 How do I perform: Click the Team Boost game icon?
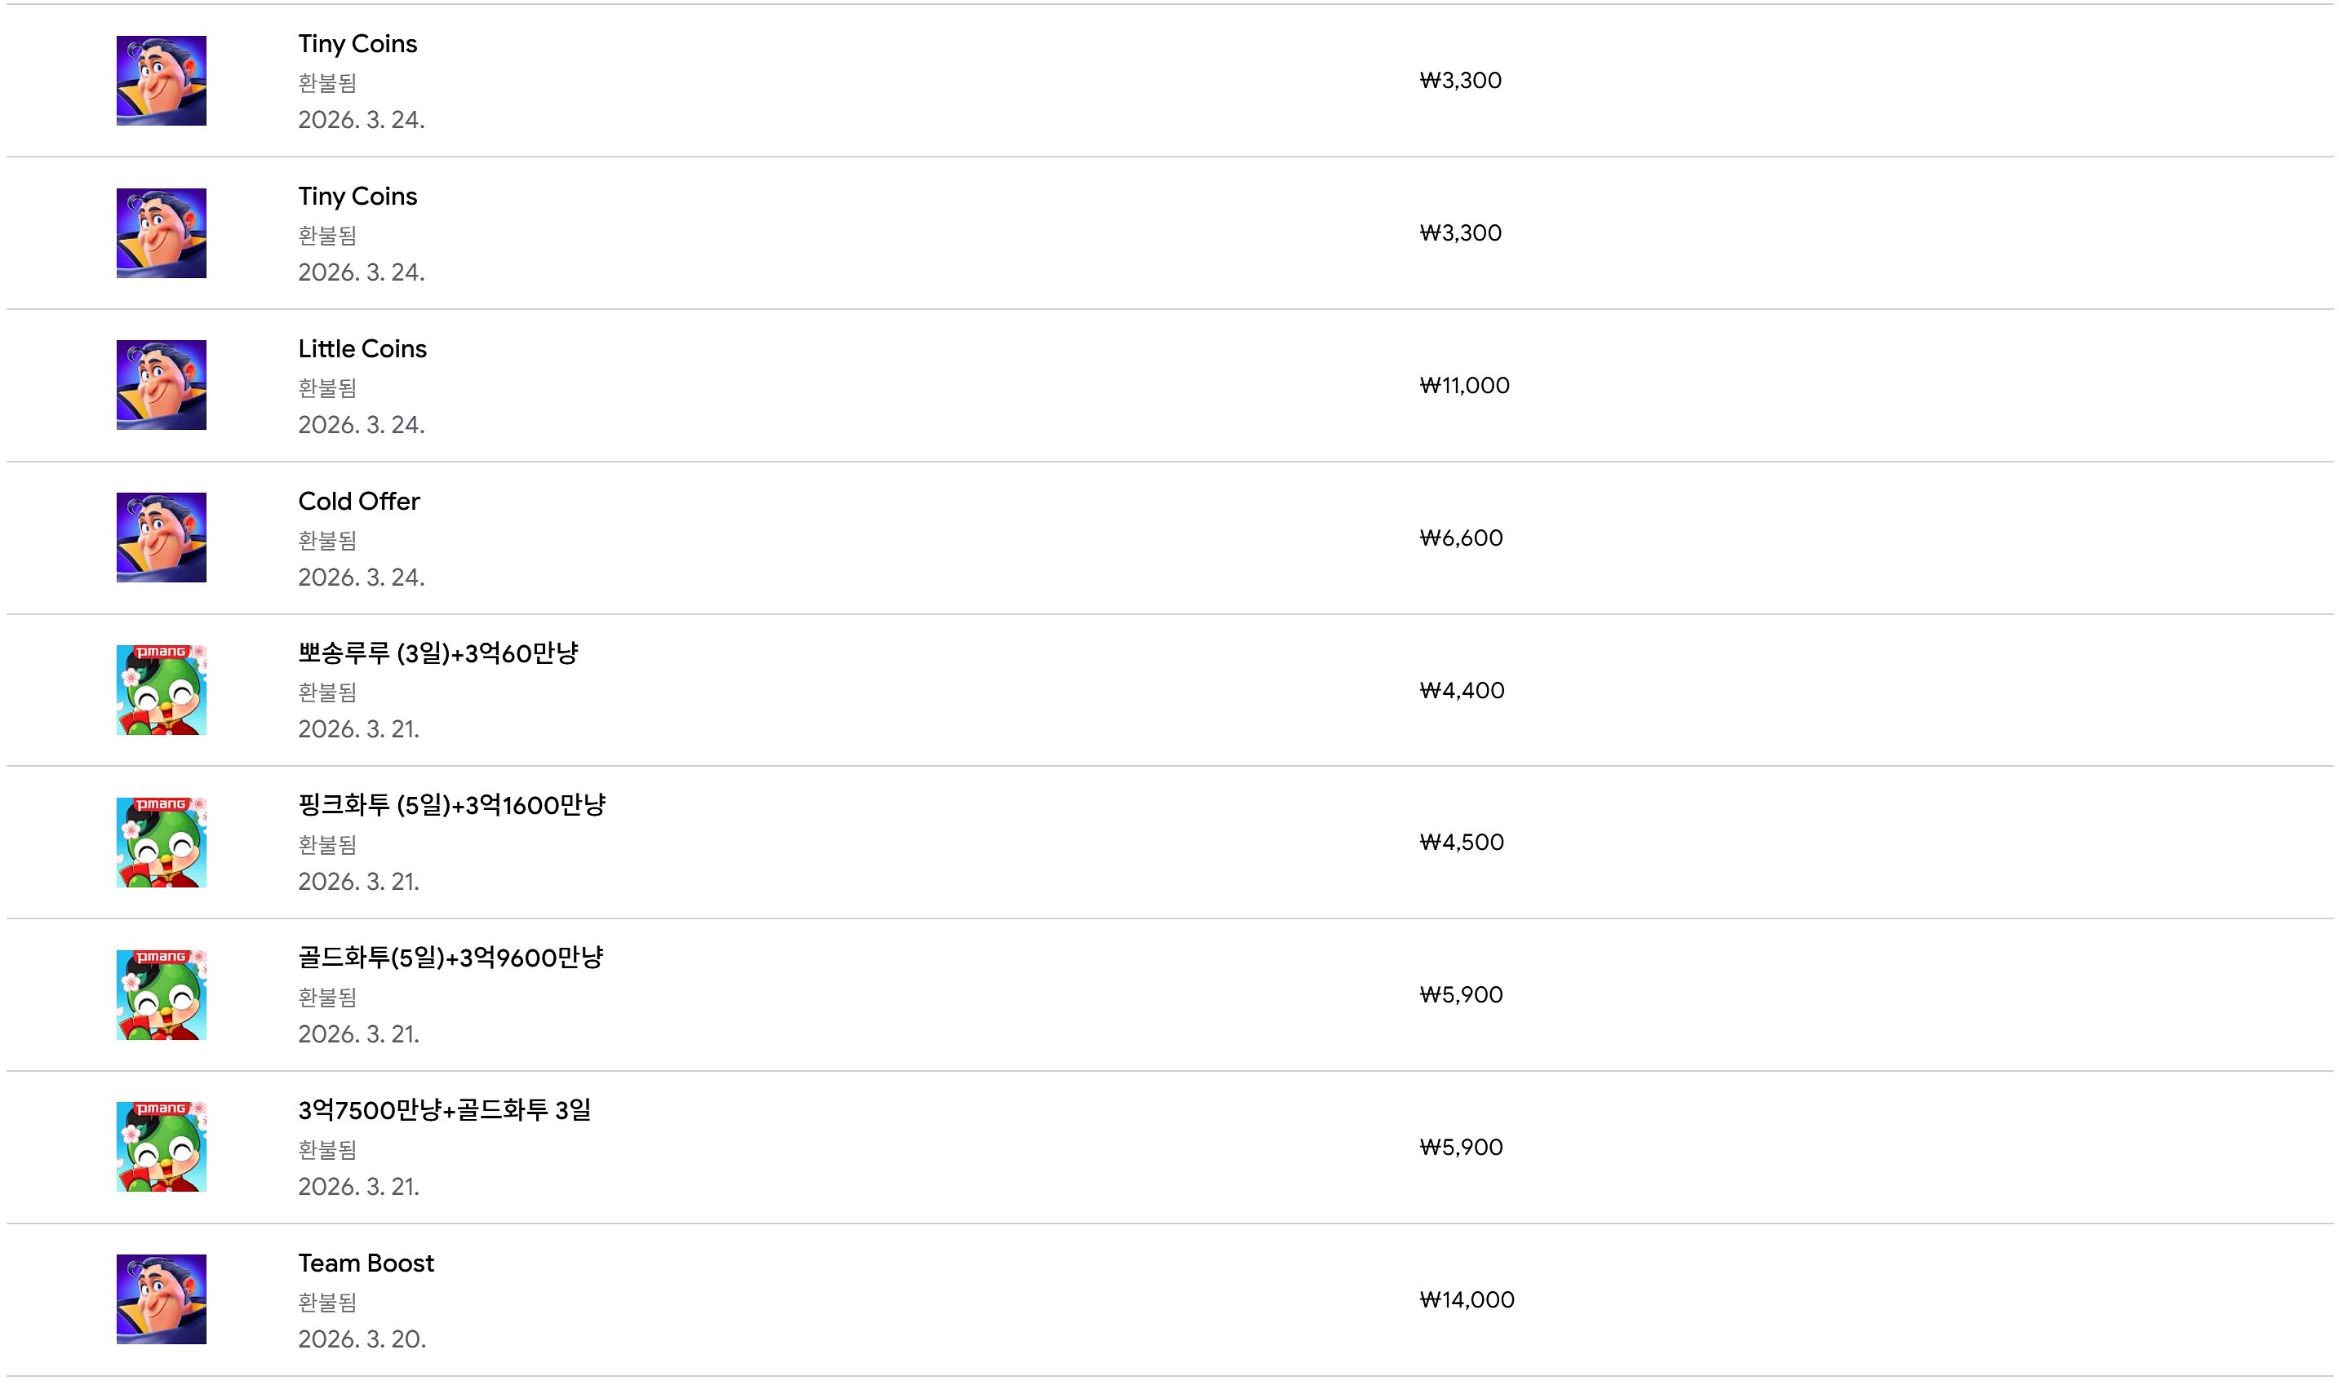click(161, 1299)
